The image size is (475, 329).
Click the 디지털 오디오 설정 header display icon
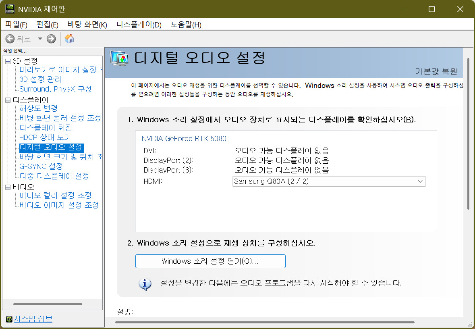(x=119, y=58)
